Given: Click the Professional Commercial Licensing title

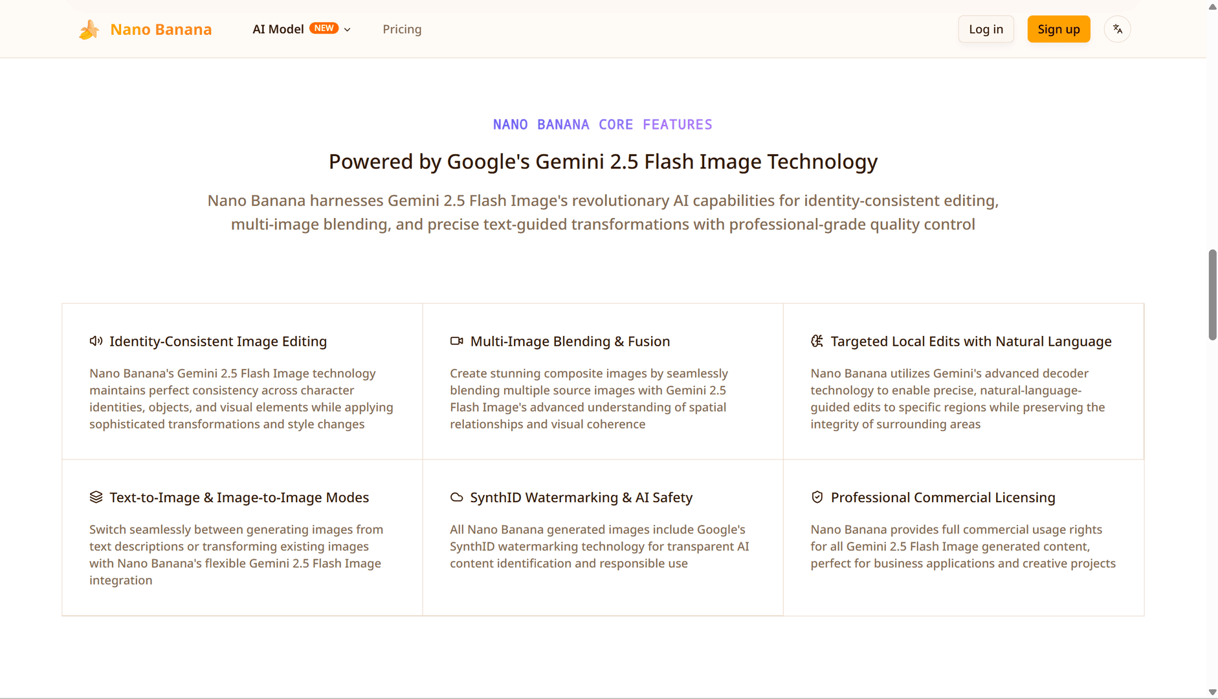Looking at the screenshot, I should pos(943,497).
